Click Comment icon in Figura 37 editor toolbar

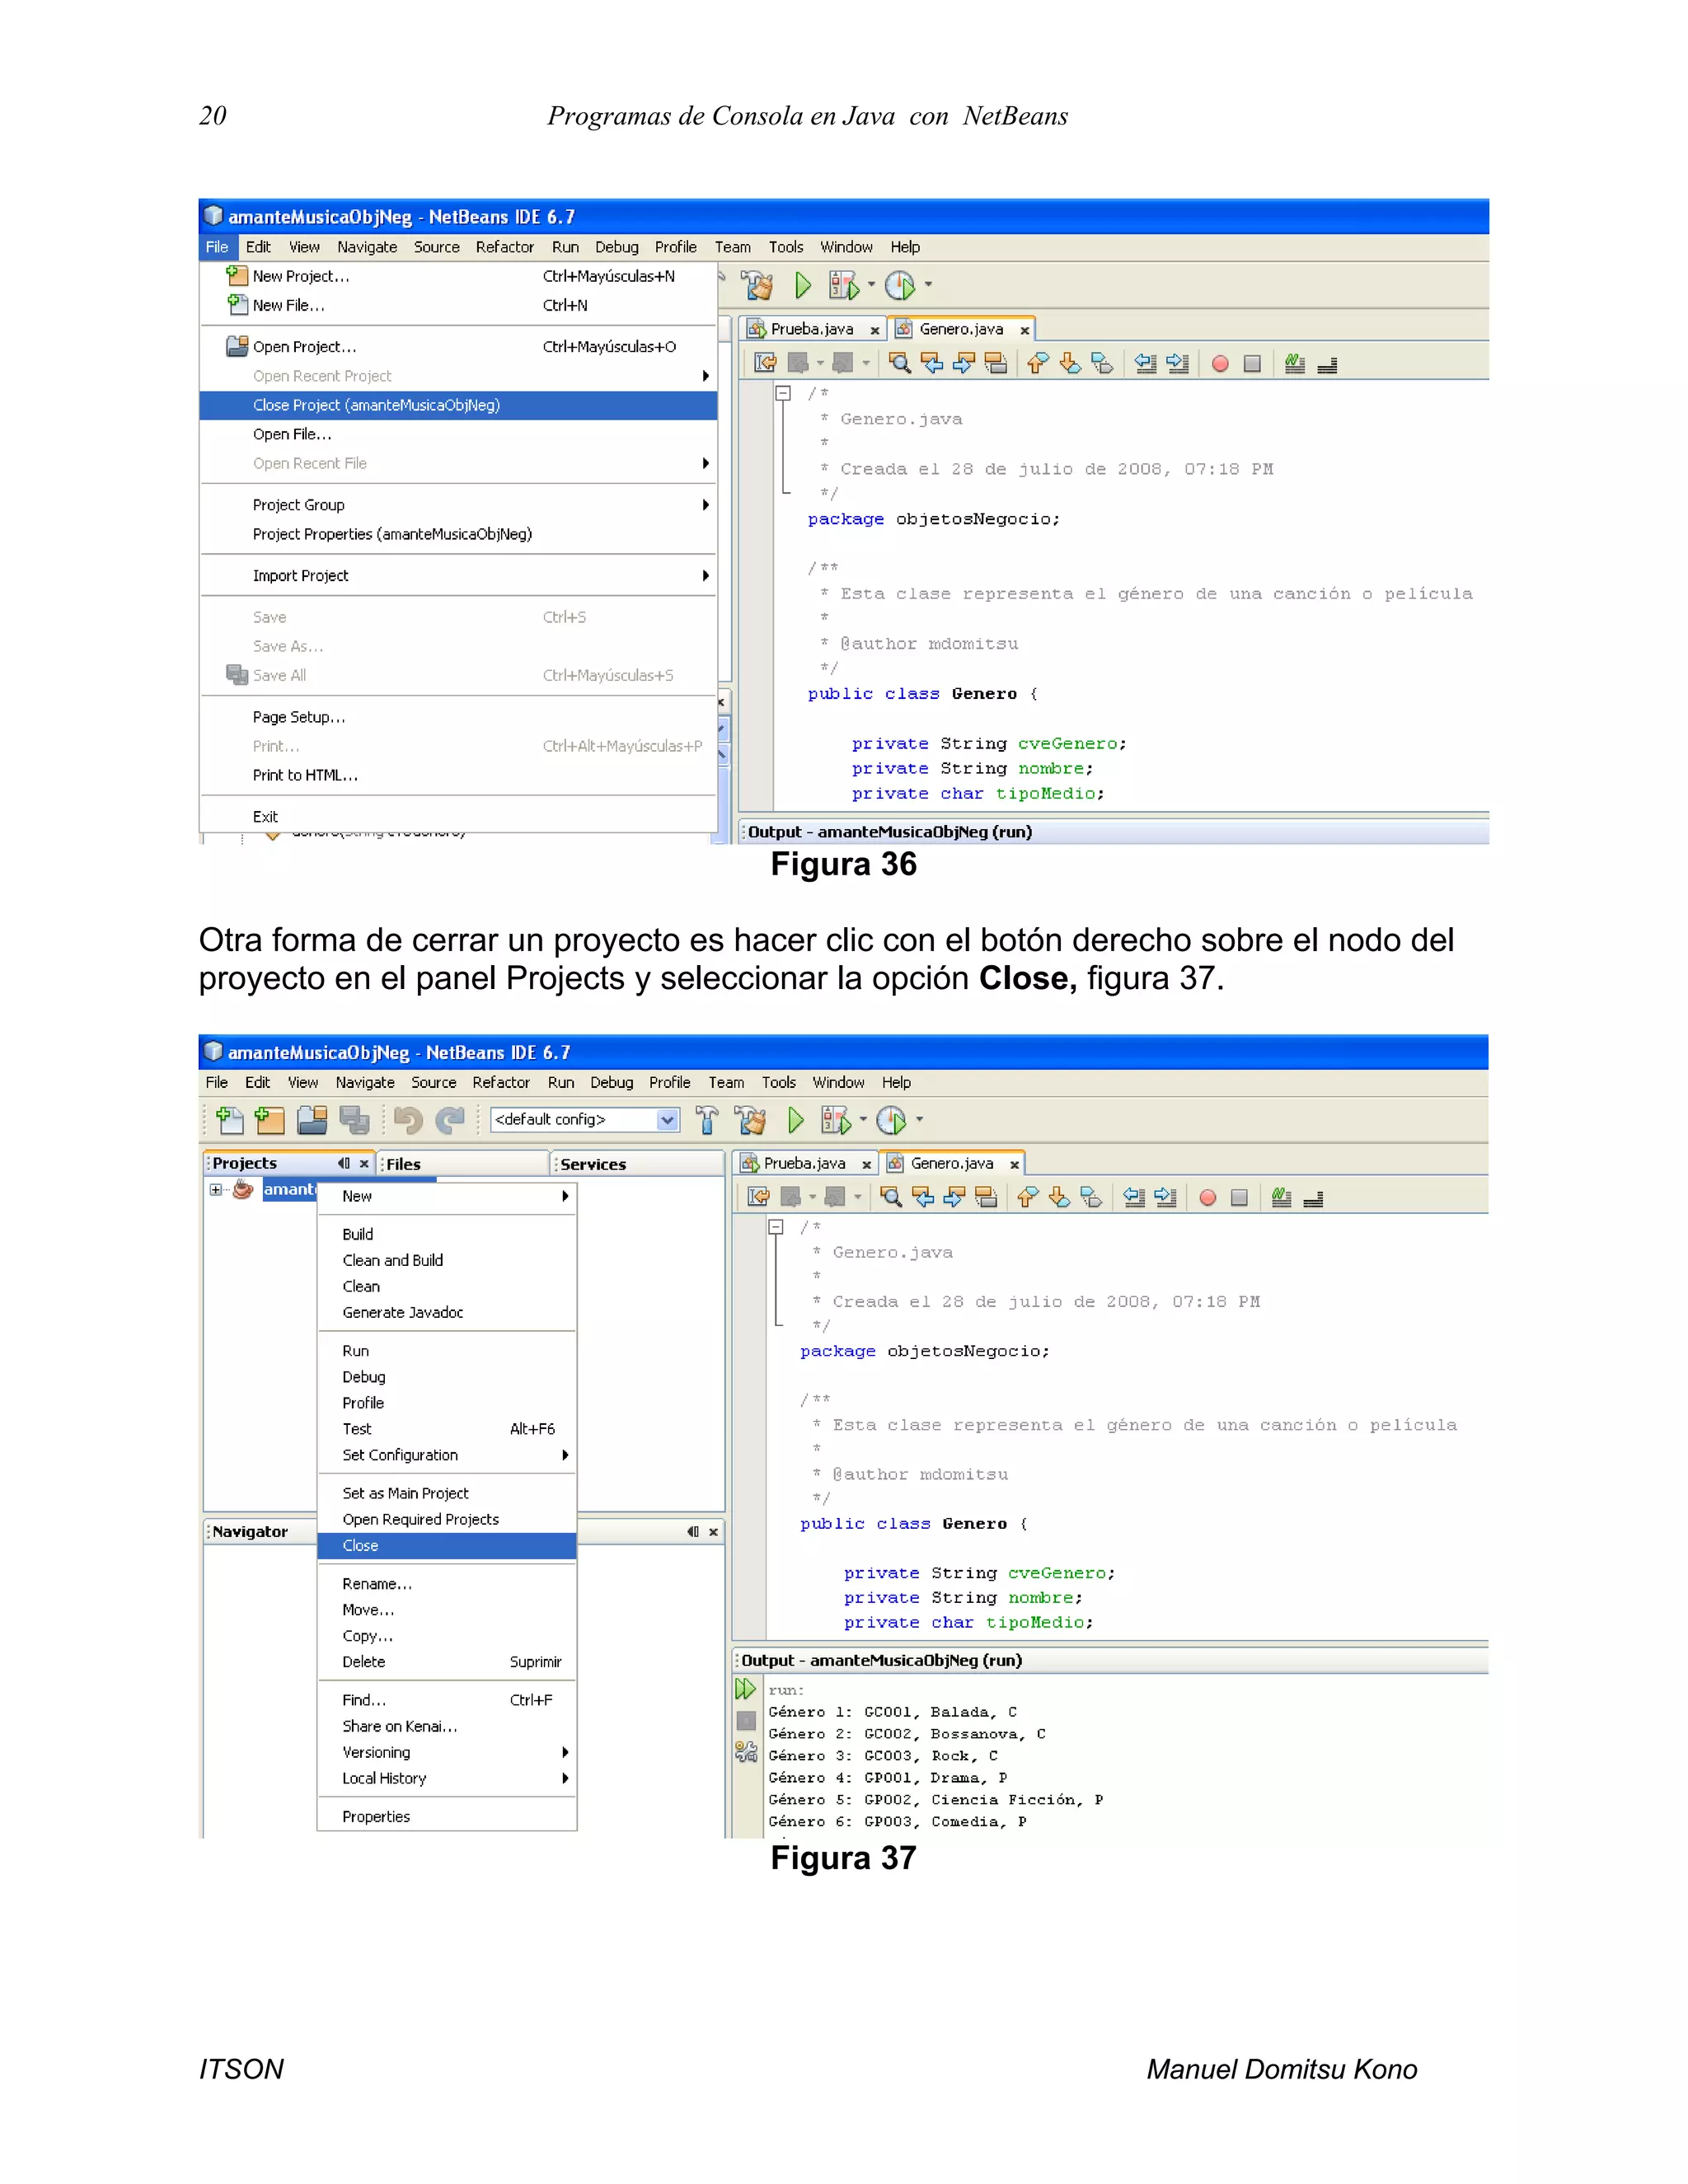pos(1282,1197)
